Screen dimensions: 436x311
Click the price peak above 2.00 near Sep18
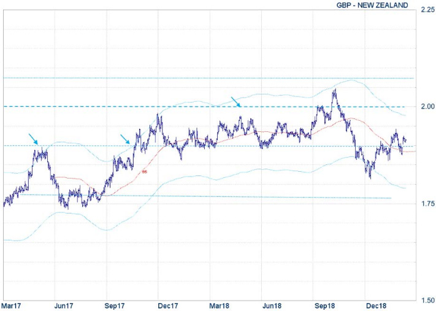point(334,91)
